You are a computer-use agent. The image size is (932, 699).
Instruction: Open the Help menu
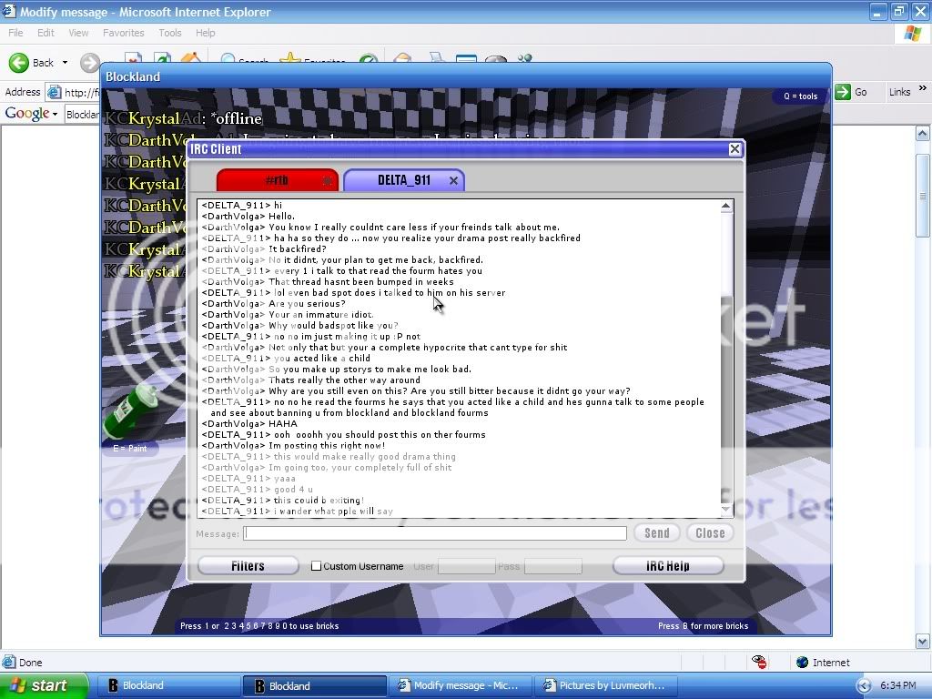click(x=205, y=33)
